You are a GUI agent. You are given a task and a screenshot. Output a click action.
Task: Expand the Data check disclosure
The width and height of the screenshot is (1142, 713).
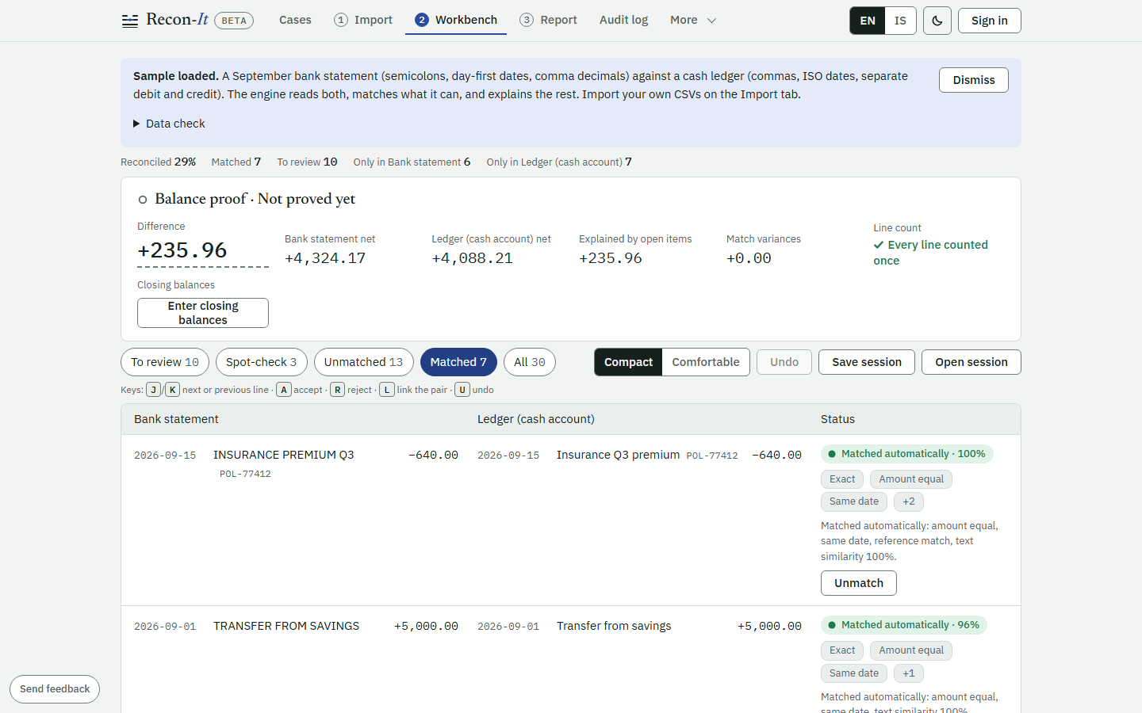point(169,124)
